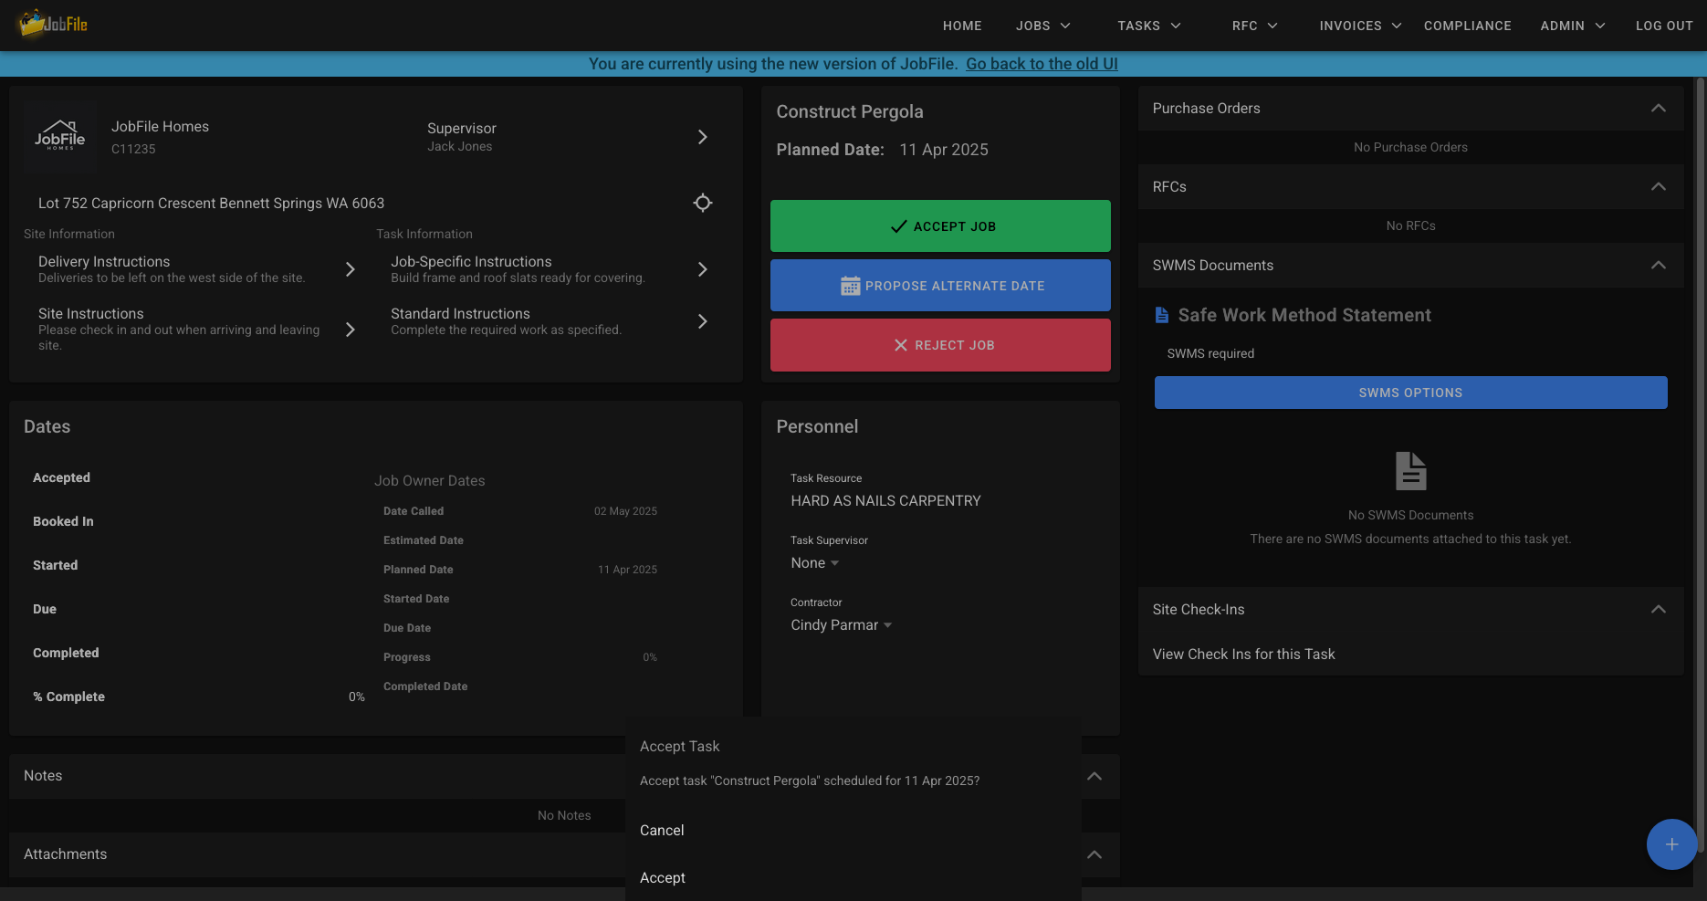1707x901 pixels.
Task: Go to the Compliance page
Action: (x=1467, y=26)
